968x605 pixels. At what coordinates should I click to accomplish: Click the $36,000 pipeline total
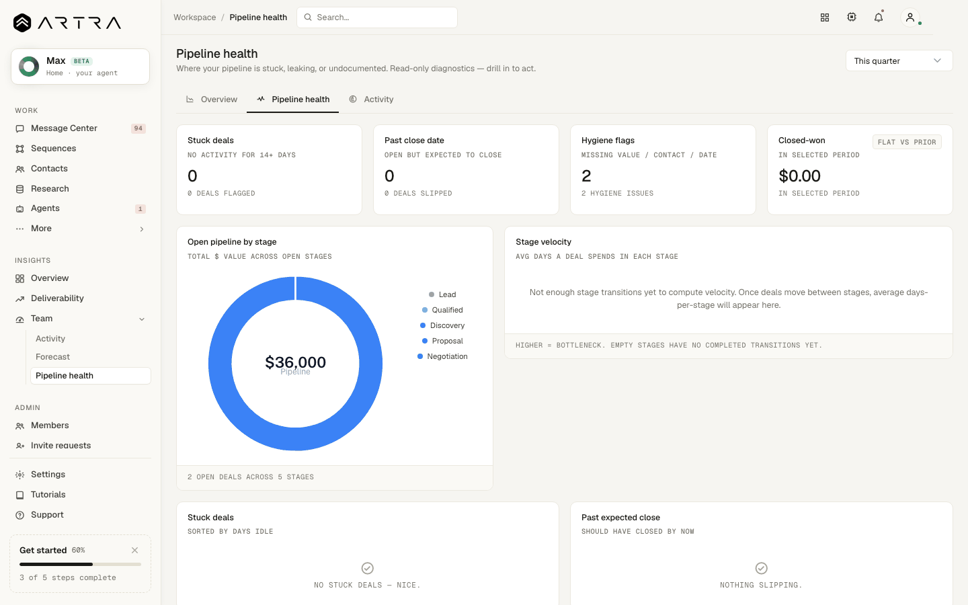click(x=295, y=362)
